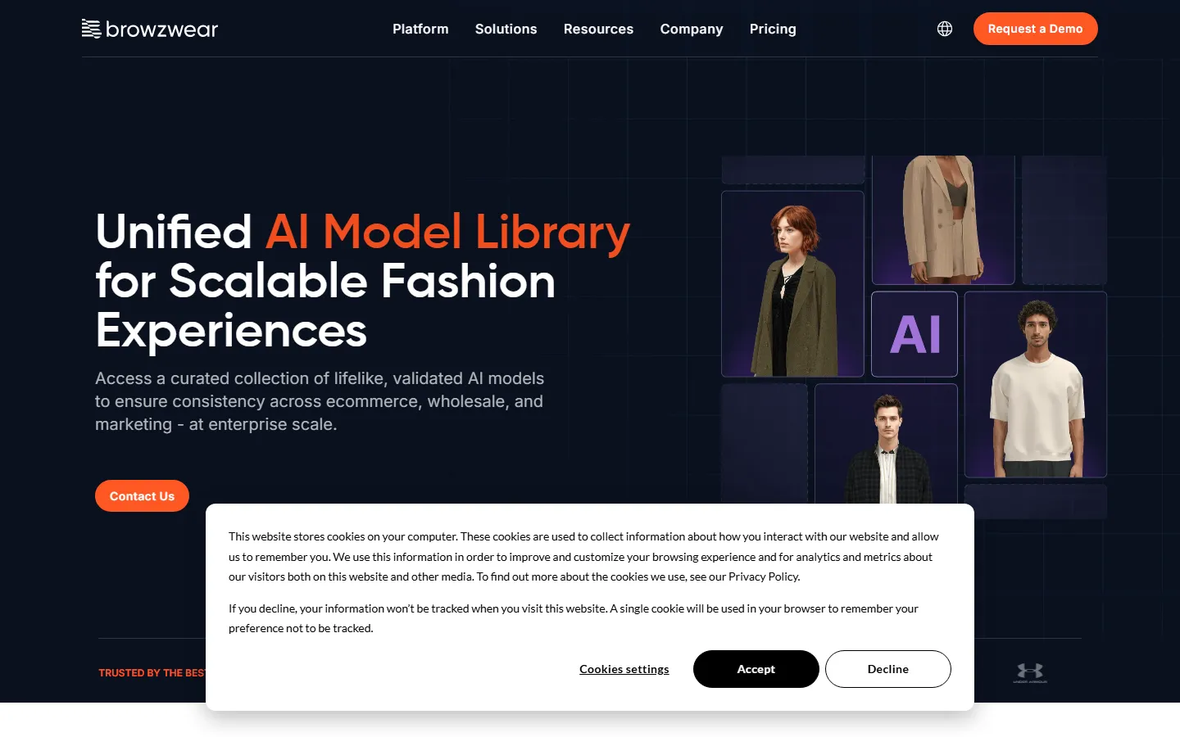Decline cookies in the banner

coord(888,669)
